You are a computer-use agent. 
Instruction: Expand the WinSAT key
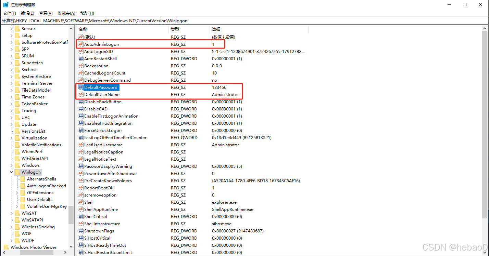pyautogui.click(x=12, y=213)
